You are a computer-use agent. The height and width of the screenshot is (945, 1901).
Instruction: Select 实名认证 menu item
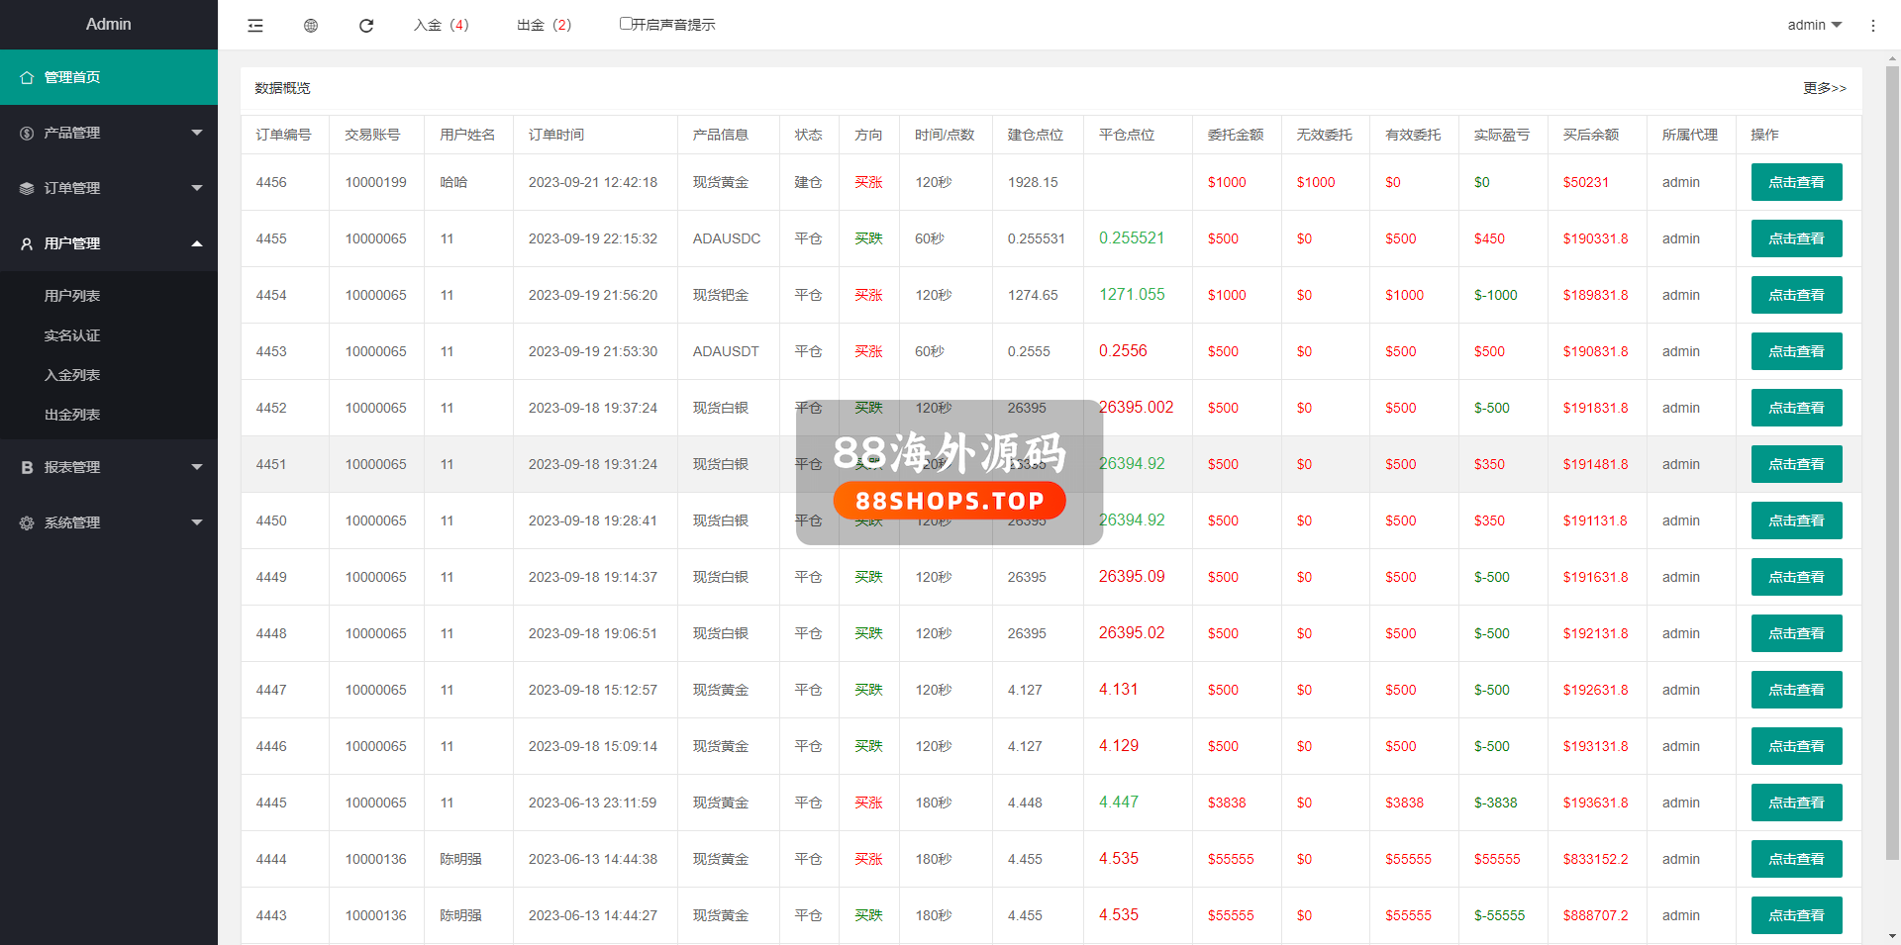[72, 335]
